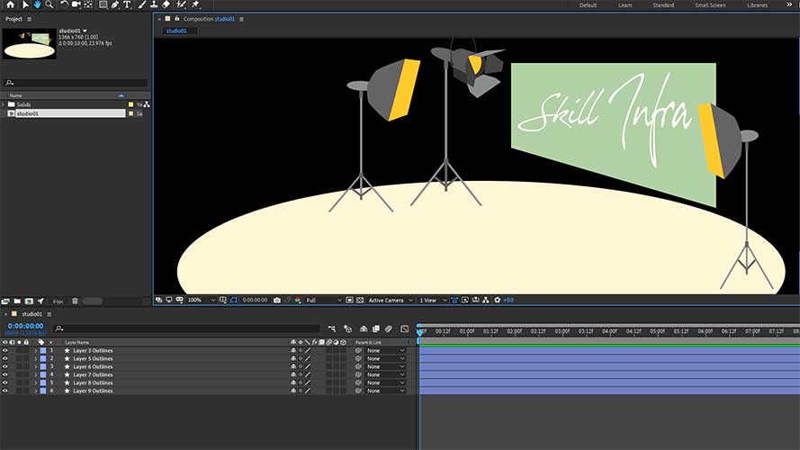
Task: Select the Eraser tool
Action: pos(166,4)
